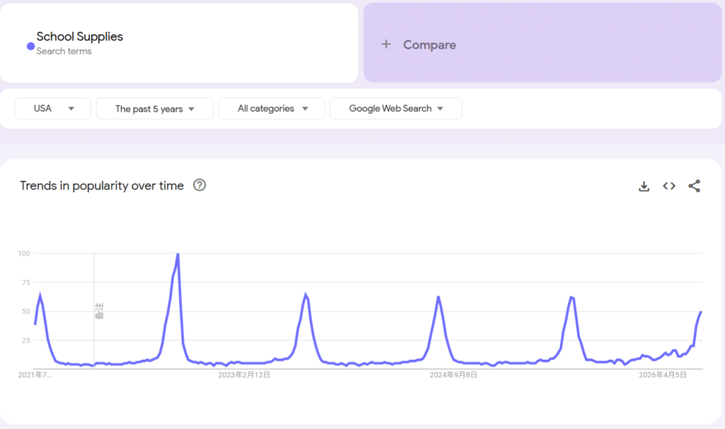
Task: Add a Compare search term
Action: coord(542,43)
